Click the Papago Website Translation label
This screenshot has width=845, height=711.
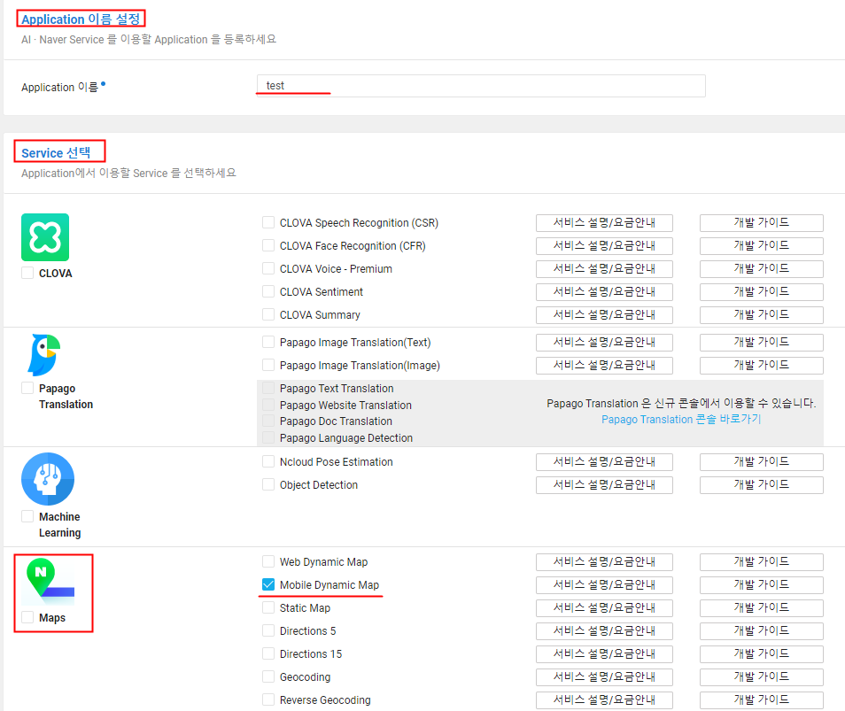tap(345, 405)
